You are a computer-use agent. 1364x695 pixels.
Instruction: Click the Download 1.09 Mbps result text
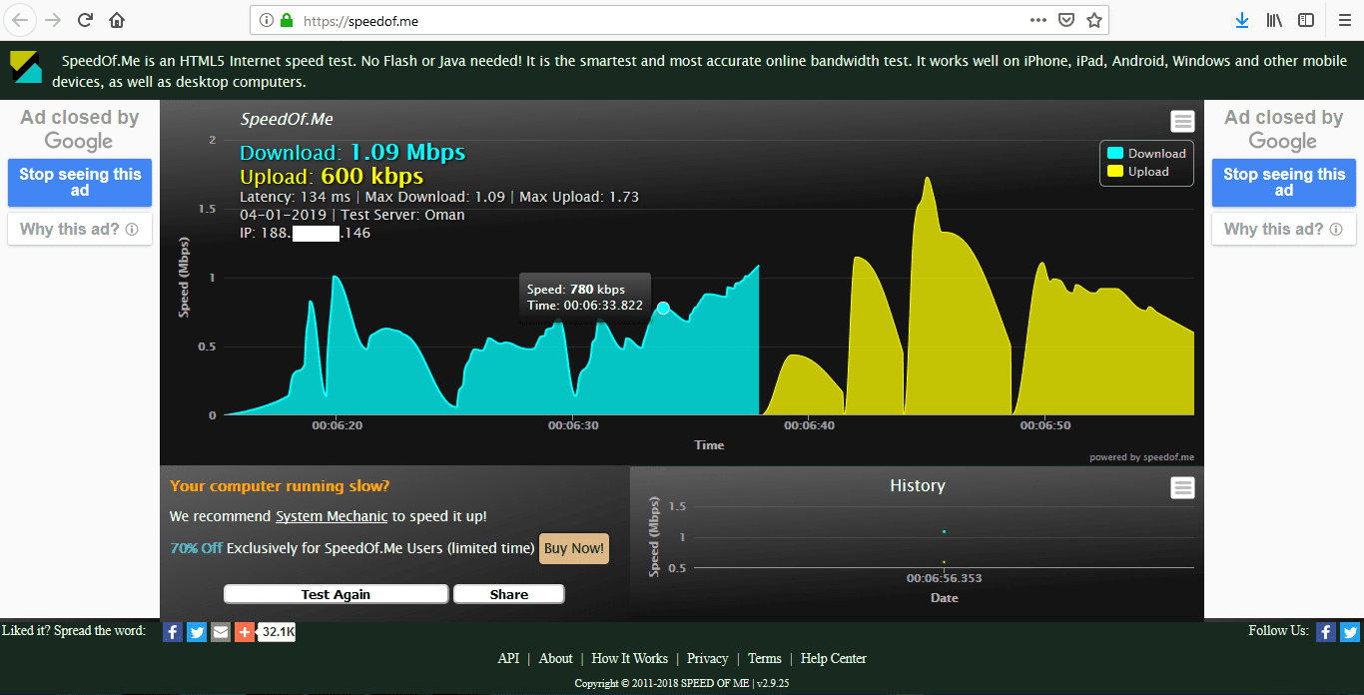pyautogui.click(x=352, y=153)
